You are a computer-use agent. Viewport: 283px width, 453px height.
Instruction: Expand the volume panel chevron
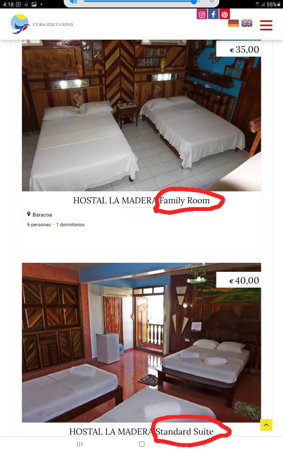[212, 1]
